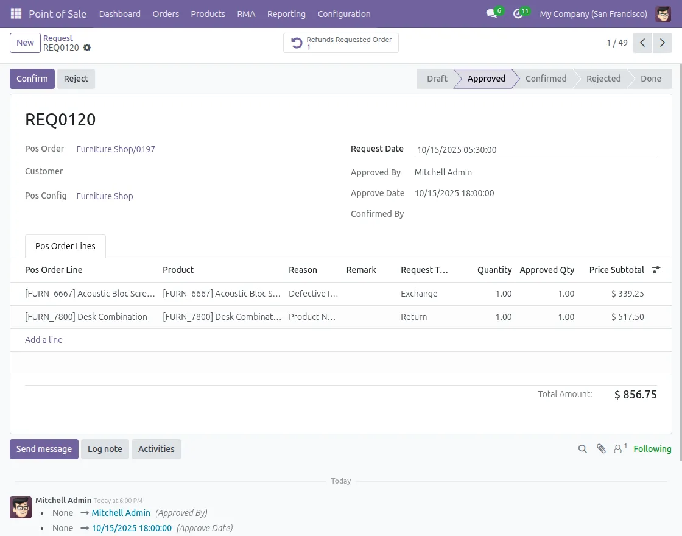Open the Reporting menu
Viewport: 682px width, 536px height.
(286, 13)
